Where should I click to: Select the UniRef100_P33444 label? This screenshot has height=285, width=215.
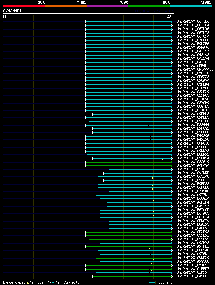[x=193, y=125]
